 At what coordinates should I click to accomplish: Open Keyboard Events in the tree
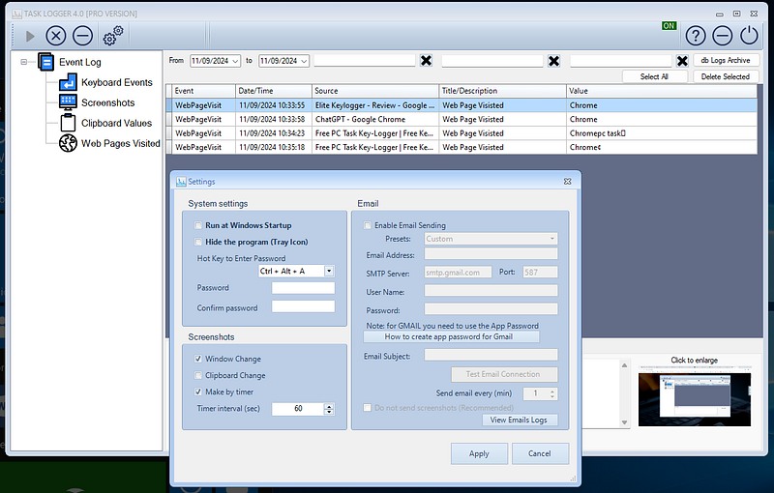coord(116,82)
